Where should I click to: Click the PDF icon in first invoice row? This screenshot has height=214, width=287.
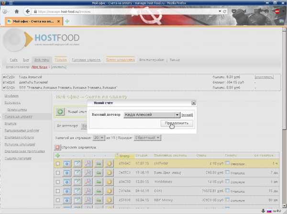pyautogui.click(x=88, y=164)
